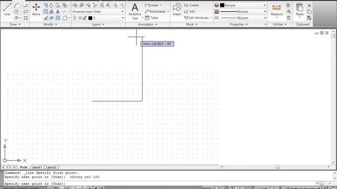Open the Layer Properties manager icon
This screenshot has width=337, height=189.
click(x=75, y=5)
